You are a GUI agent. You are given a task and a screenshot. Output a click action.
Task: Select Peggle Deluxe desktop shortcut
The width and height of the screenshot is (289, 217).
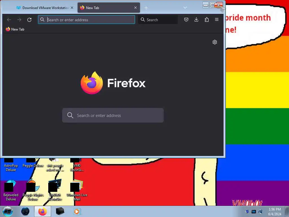coord(33,163)
